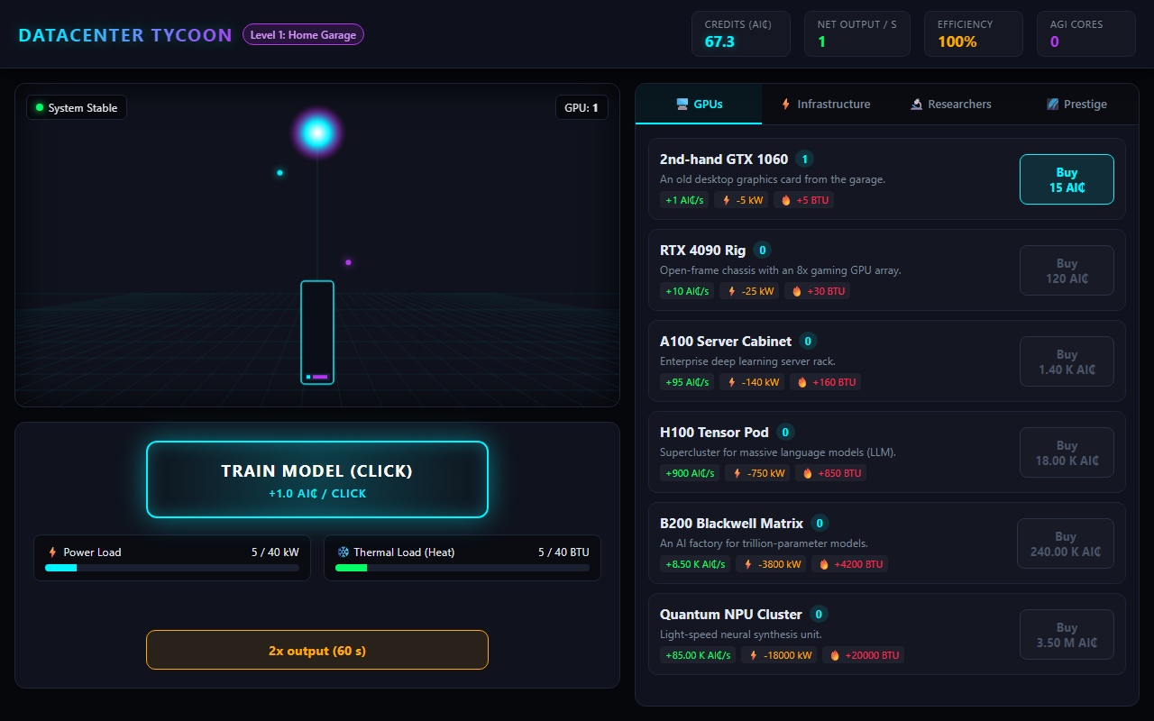This screenshot has width=1154, height=721.
Task: Click the Power Load progress bar
Action: [x=172, y=568]
